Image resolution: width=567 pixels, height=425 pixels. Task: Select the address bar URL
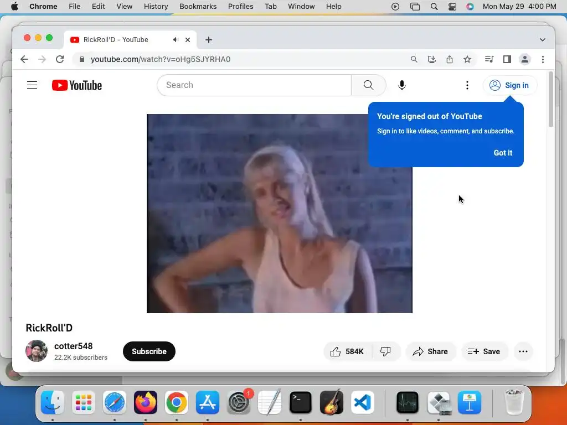161,59
